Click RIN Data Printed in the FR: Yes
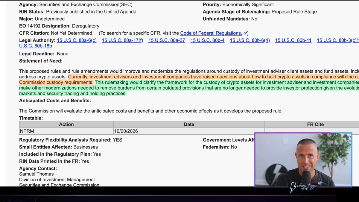 point(54,161)
